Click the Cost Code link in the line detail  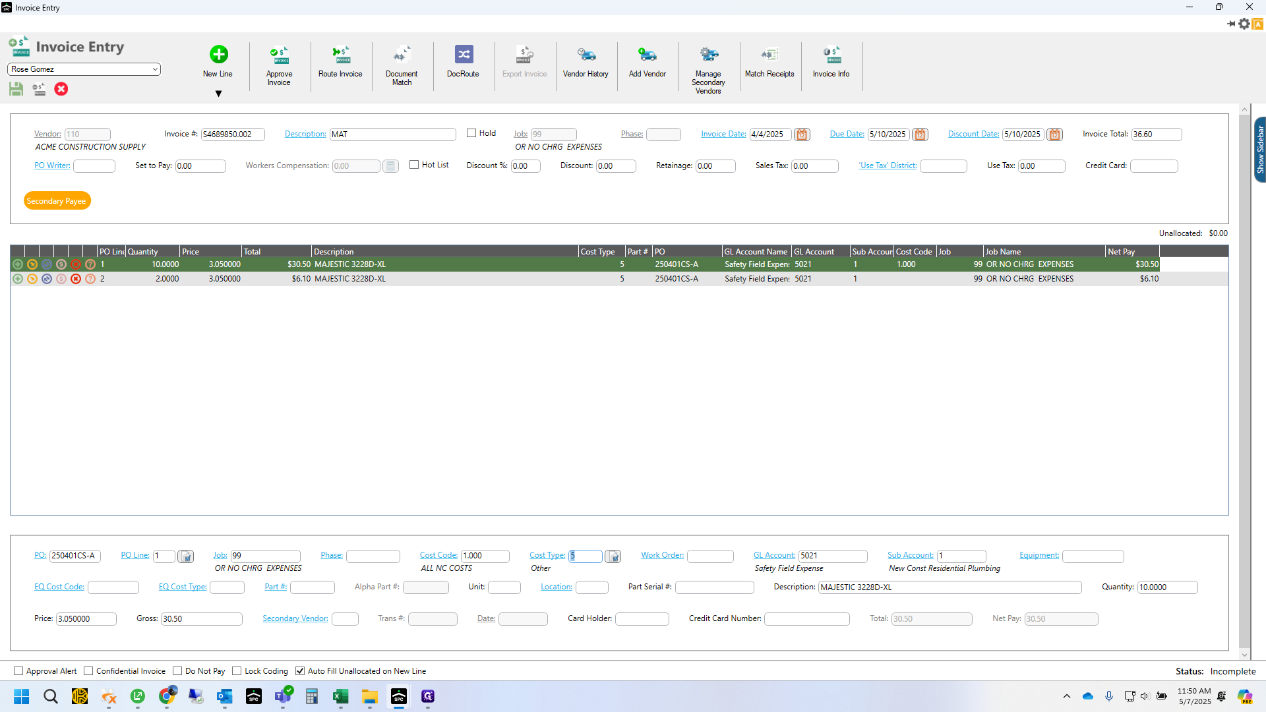[438, 555]
